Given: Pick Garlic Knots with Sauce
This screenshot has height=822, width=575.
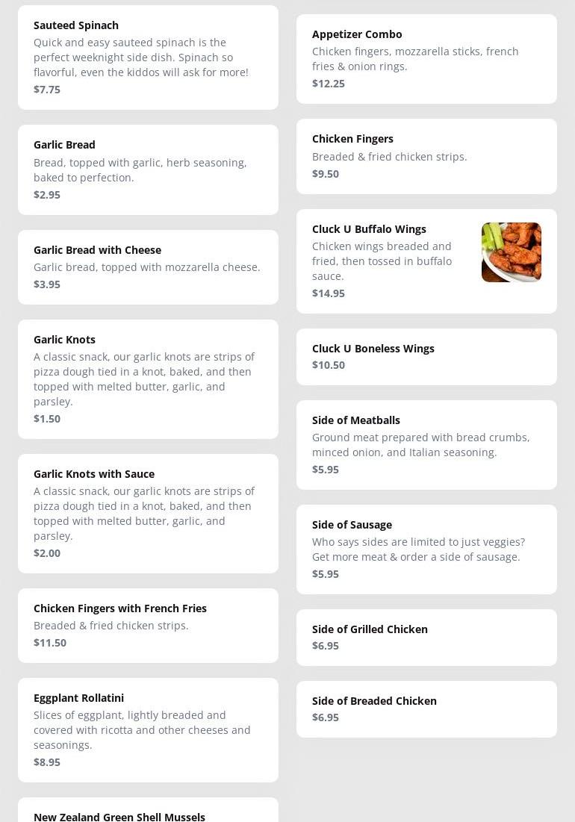Looking at the screenshot, I should [148, 514].
